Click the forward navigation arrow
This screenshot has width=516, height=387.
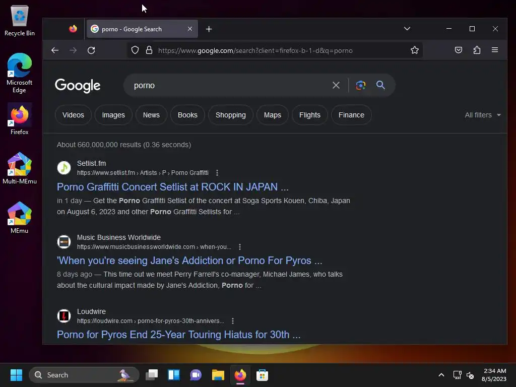(x=73, y=50)
